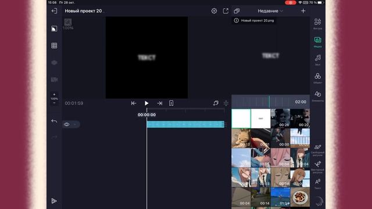Click the canvas preview ТЕКСТ layer

click(x=146, y=57)
